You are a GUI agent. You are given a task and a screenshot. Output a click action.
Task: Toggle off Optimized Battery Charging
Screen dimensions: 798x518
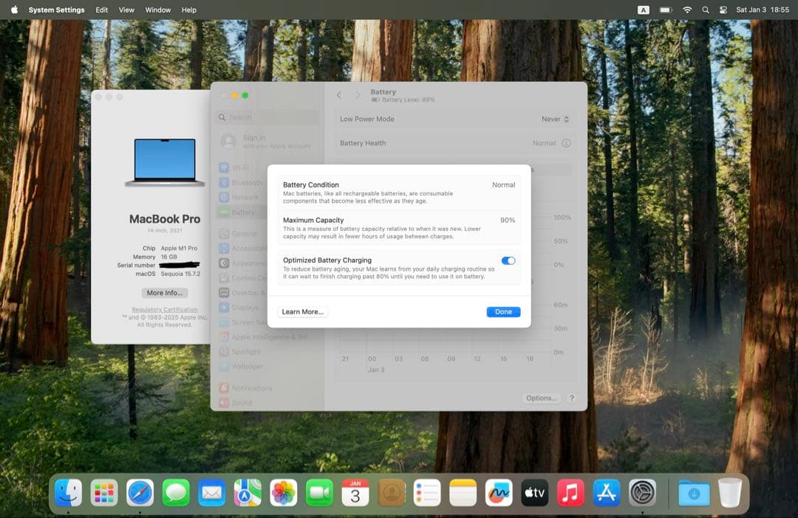pos(508,260)
